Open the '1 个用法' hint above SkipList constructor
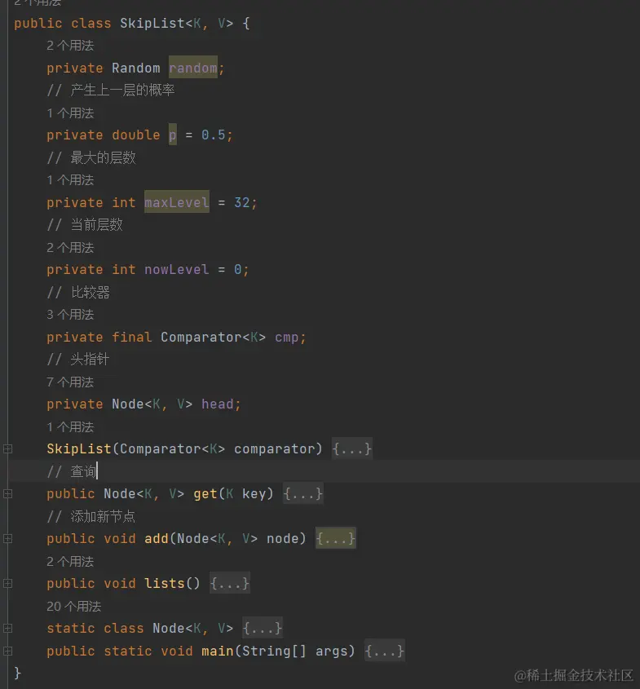This screenshot has height=689, width=640. [x=70, y=427]
